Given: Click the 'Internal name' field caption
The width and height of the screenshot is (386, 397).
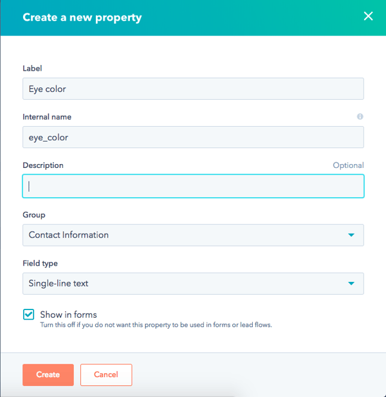Looking at the screenshot, I should click(47, 117).
